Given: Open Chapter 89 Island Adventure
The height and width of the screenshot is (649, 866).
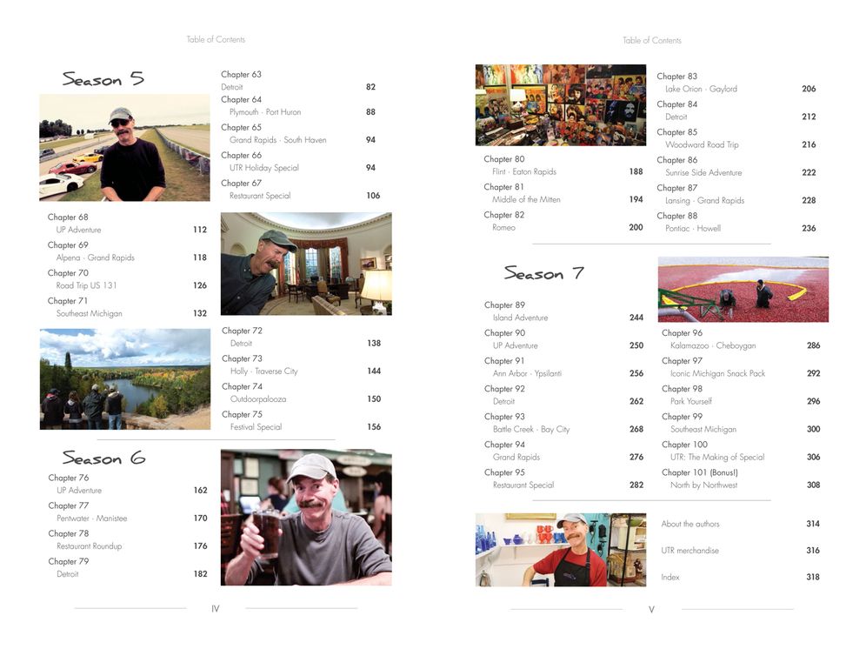Looking at the screenshot, I should 564,311.
